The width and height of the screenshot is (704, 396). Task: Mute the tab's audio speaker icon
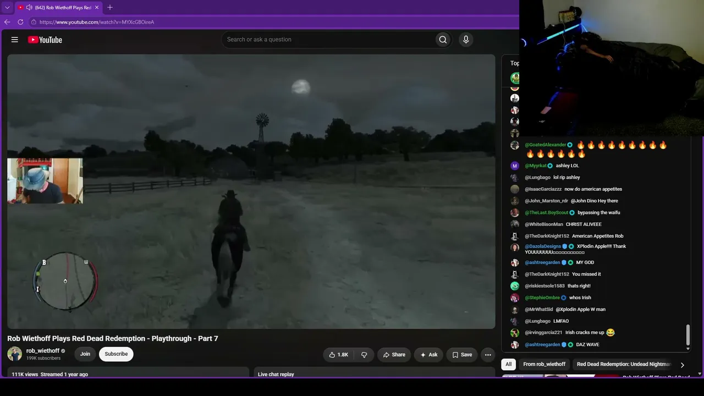pyautogui.click(x=29, y=8)
